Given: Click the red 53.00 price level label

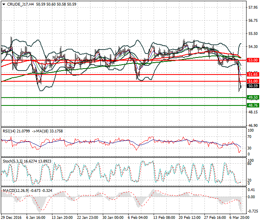Looking at the screenshot, I should click(x=253, y=60).
